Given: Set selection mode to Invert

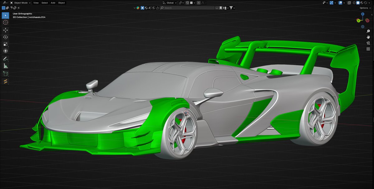Looking at the screenshot, I should tap(15, 8).
